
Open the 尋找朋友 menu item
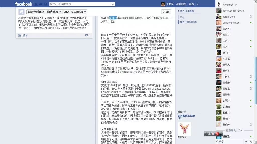(181, 4)
